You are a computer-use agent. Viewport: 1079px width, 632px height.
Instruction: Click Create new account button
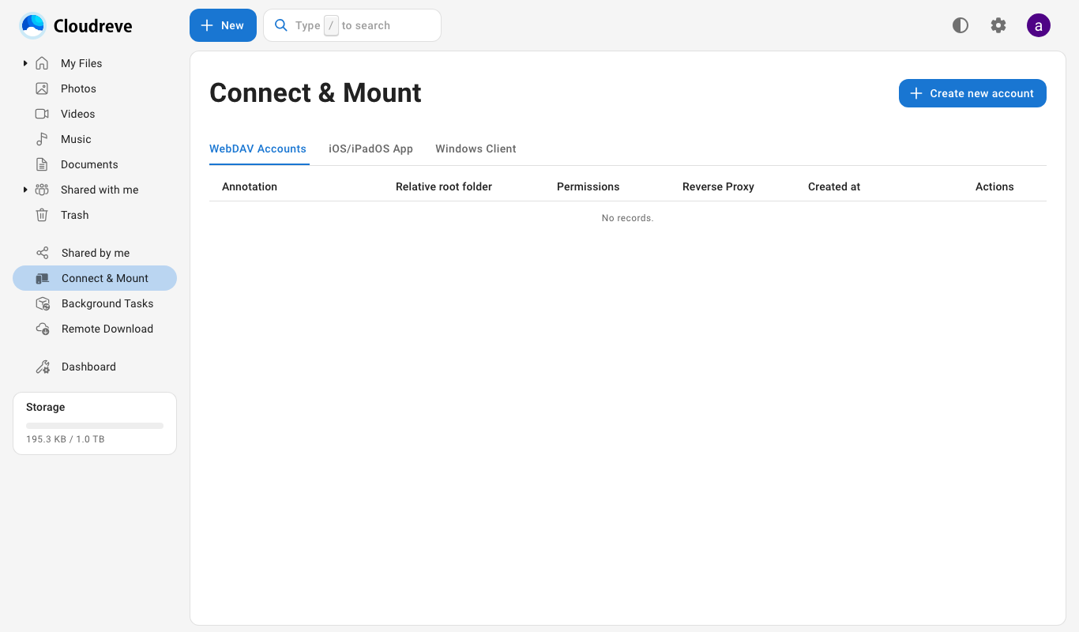972,93
